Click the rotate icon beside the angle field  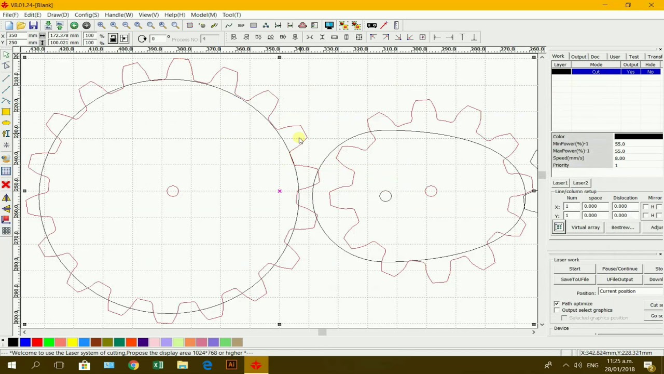pyautogui.click(x=142, y=39)
